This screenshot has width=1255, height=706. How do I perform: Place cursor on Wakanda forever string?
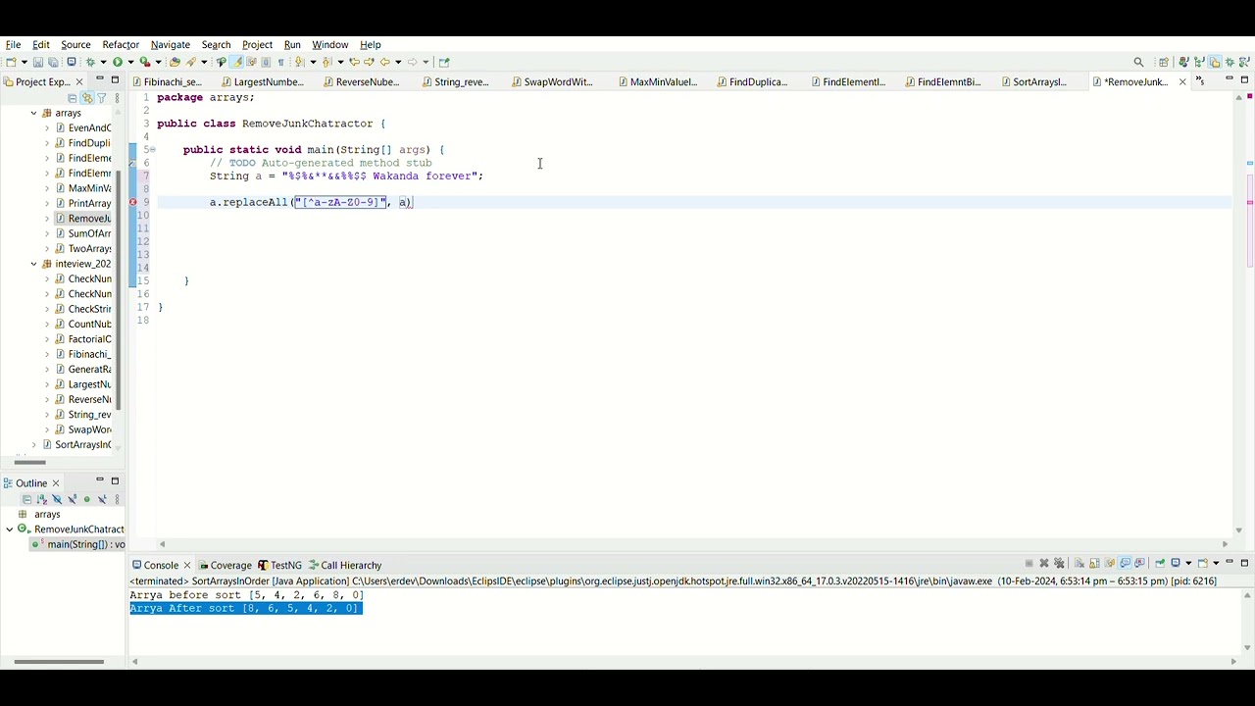423,176
